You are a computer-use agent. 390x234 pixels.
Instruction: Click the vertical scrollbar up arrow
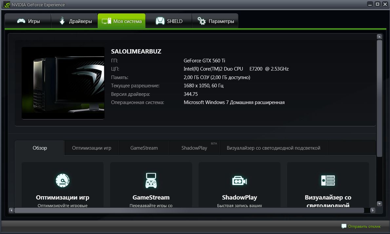point(379,37)
